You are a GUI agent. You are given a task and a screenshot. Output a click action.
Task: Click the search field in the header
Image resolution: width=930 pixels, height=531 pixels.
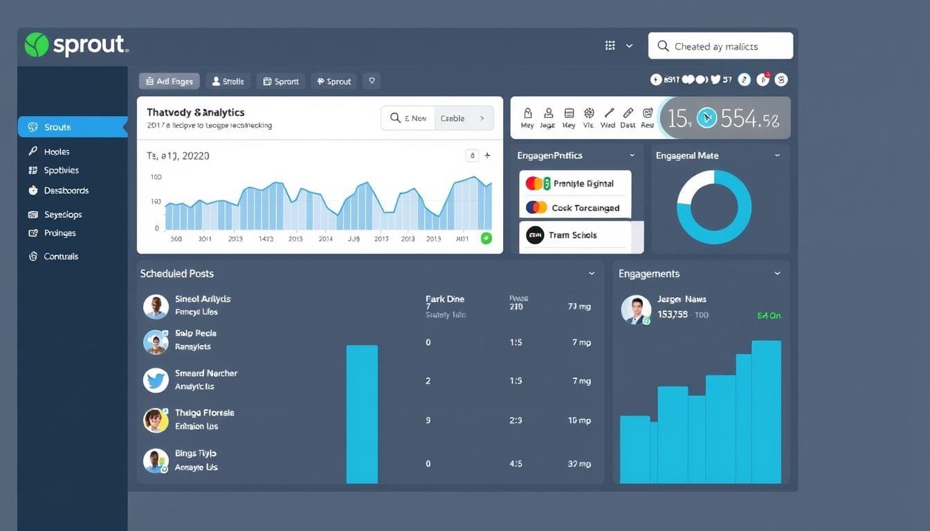[720, 46]
